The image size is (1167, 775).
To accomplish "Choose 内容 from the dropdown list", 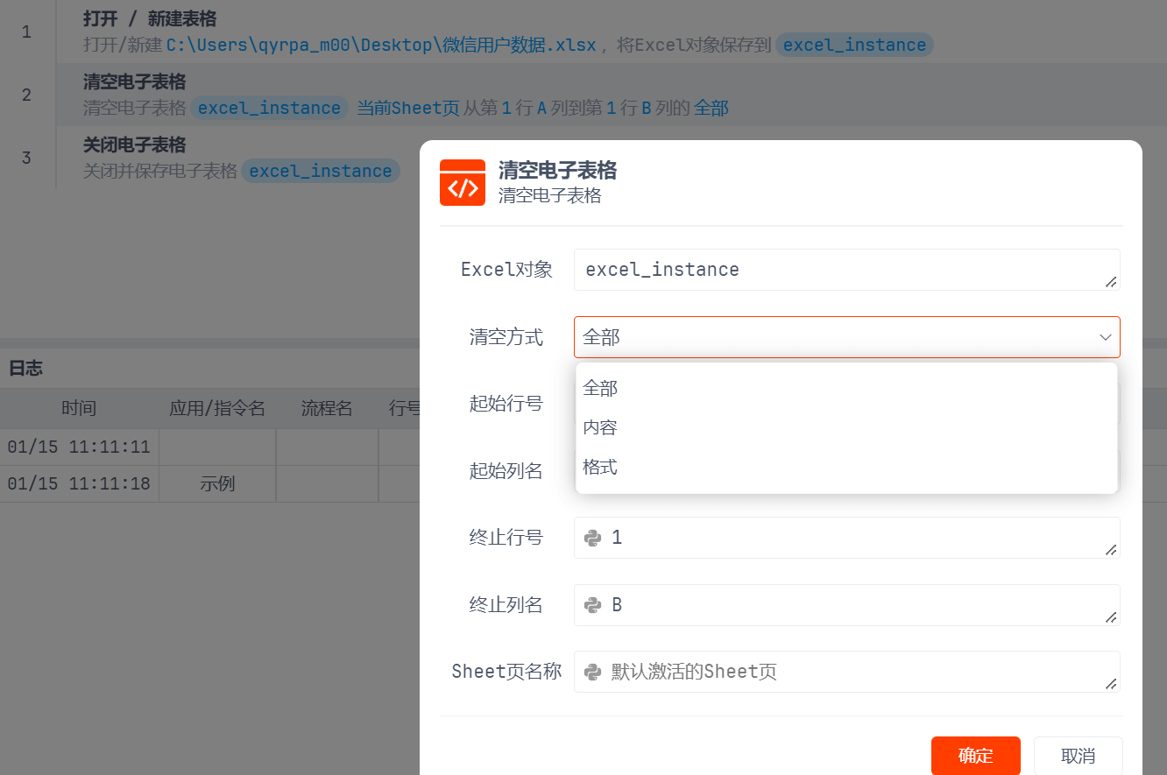I will click(x=601, y=427).
